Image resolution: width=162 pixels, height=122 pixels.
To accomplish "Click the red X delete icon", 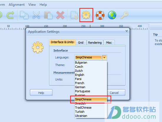I will pos(60,15).
